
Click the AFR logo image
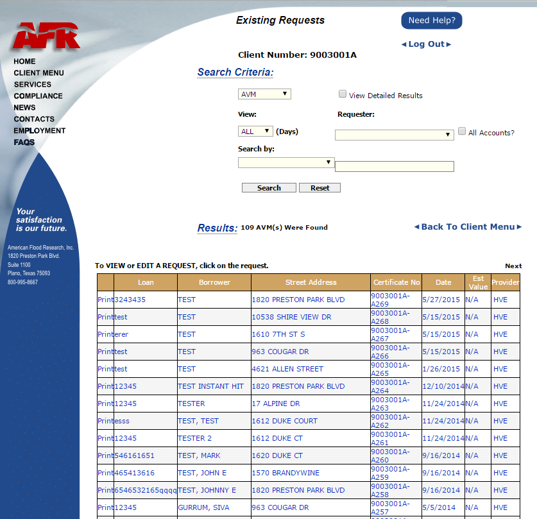pyautogui.click(x=45, y=35)
